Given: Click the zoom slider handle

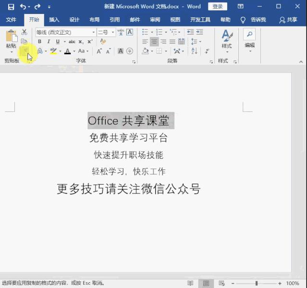Looking at the screenshot, I should click(x=257, y=283).
